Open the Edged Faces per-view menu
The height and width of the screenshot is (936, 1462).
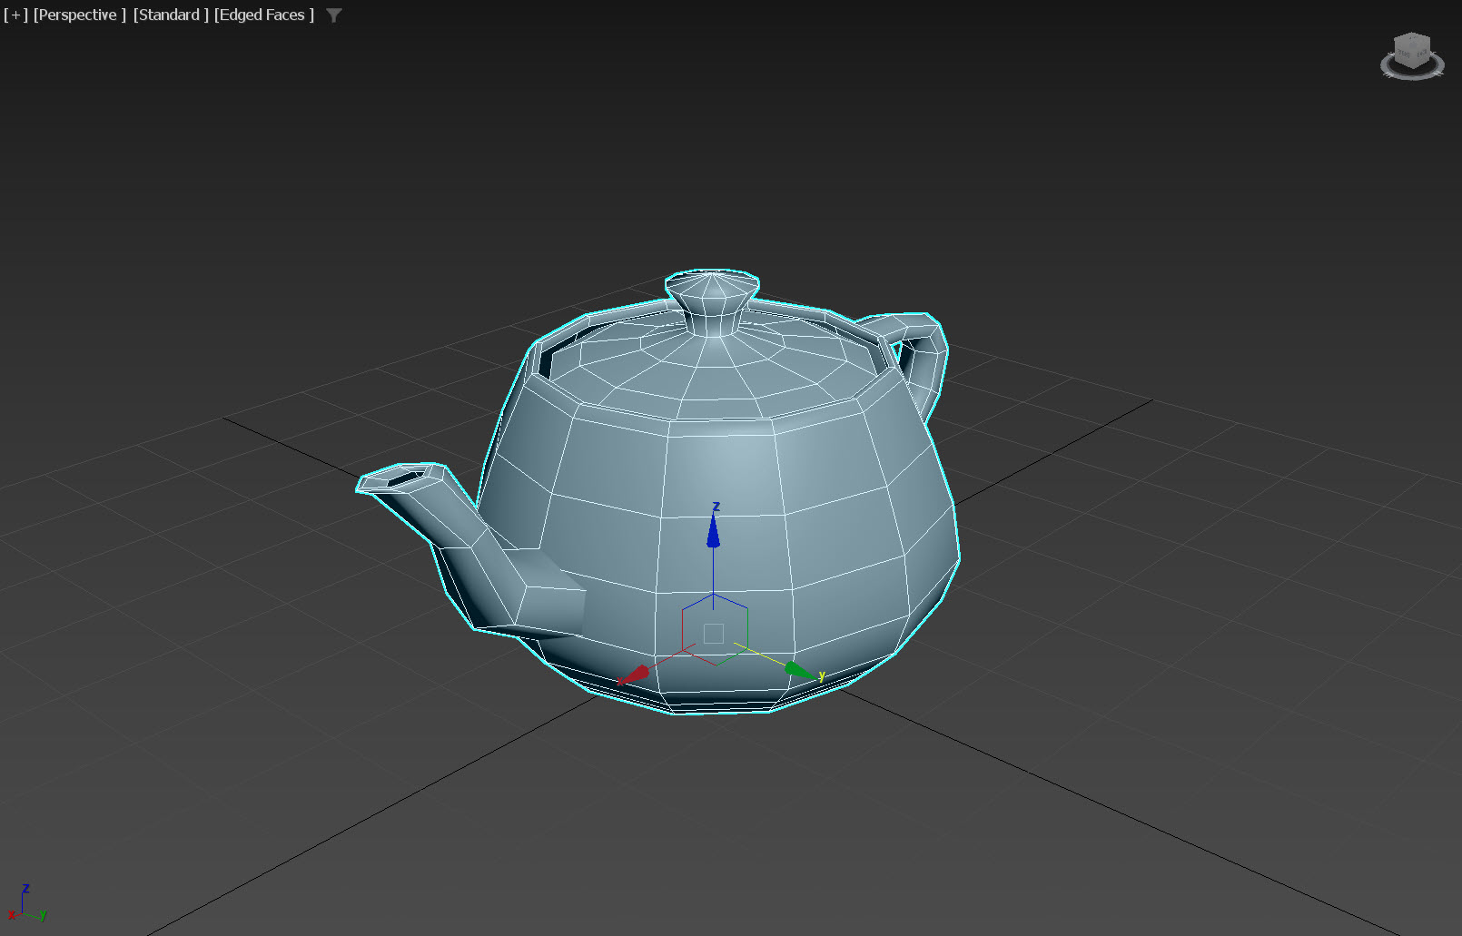pyautogui.click(x=264, y=15)
